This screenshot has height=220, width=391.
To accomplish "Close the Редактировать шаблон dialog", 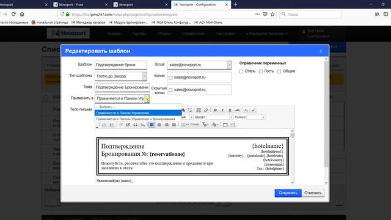I will coord(321,51).
